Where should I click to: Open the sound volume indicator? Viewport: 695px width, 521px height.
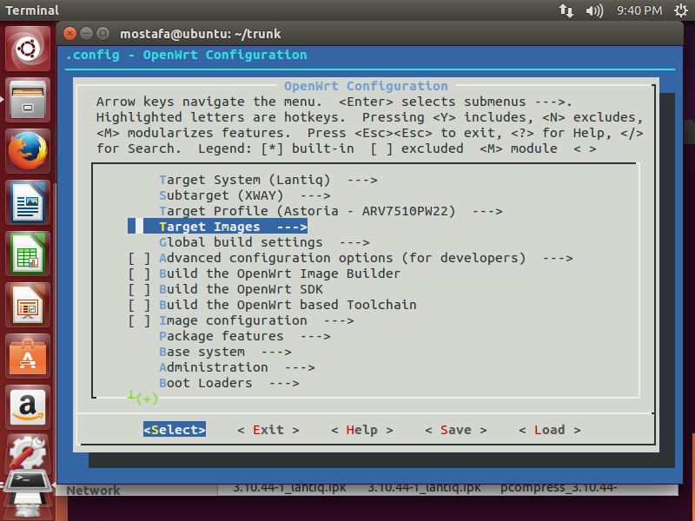(594, 10)
